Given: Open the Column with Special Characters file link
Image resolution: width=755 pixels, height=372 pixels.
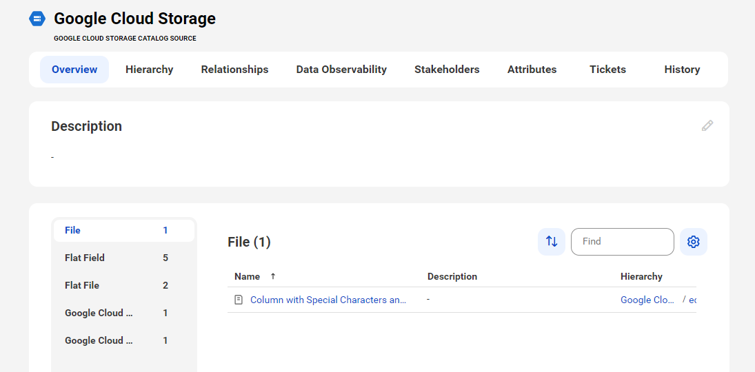Looking at the screenshot, I should pyautogui.click(x=328, y=300).
